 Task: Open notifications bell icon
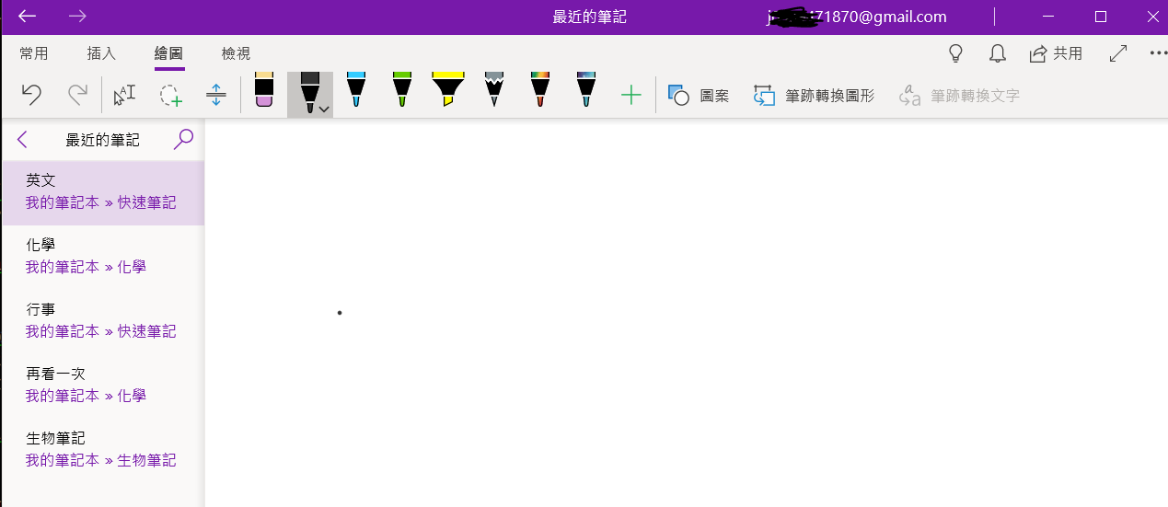(997, 53)
